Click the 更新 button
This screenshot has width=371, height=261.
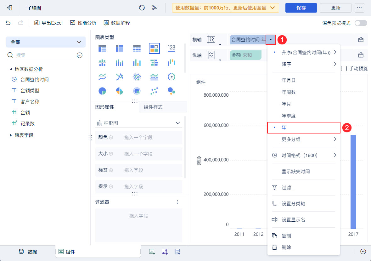[335, 8]
